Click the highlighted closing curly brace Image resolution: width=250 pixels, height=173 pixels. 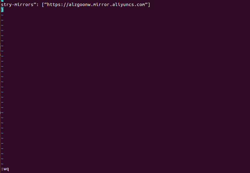(x=2, y=10)
